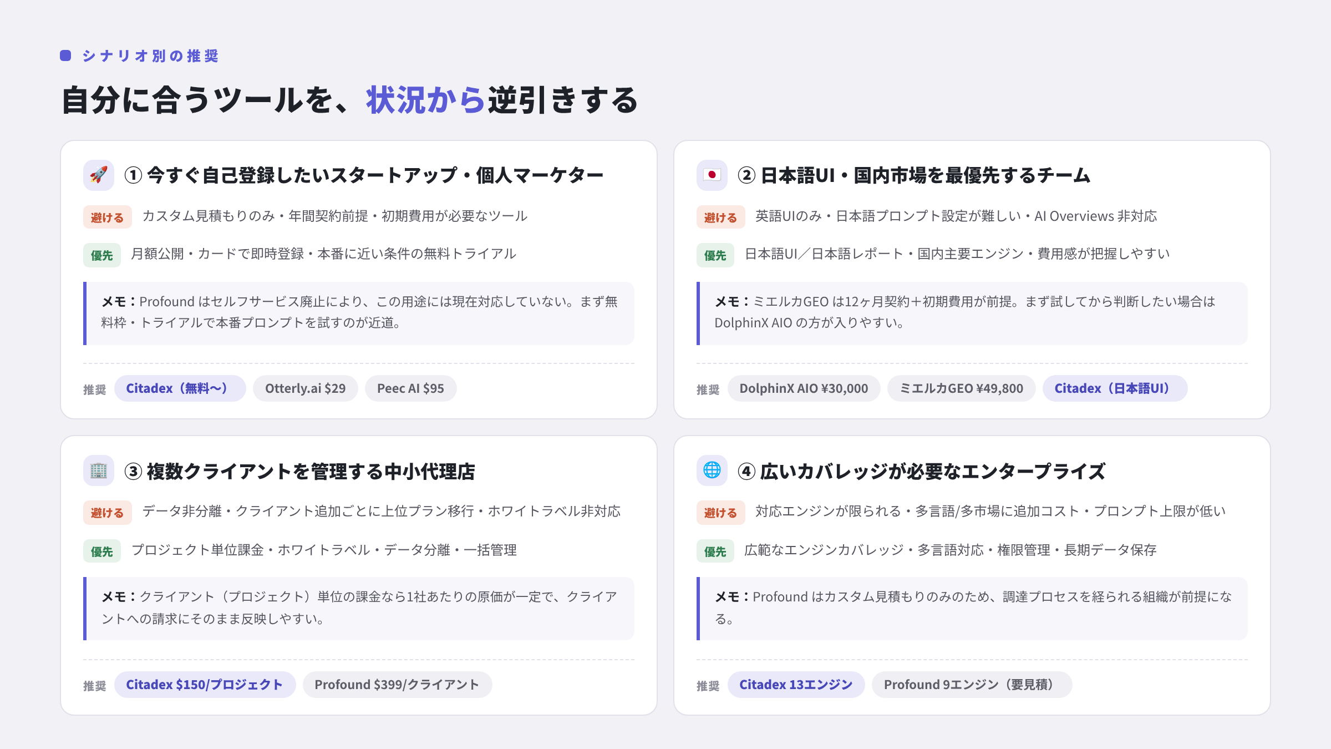Screen dimensions: 1331x749
Task: Select the Citadex $150/プロジェクト pill
Action: coord(205,685)
